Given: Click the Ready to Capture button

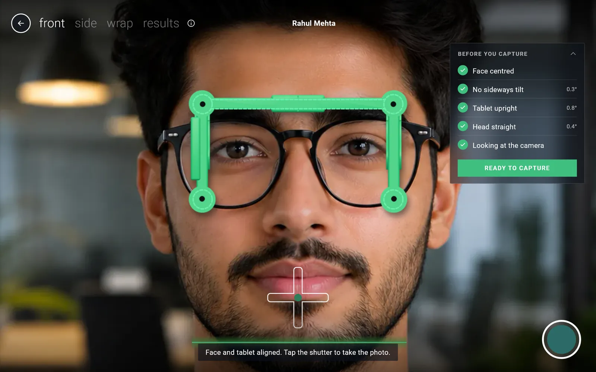Looking at the screenshot, I should click(x=517, y=168).
